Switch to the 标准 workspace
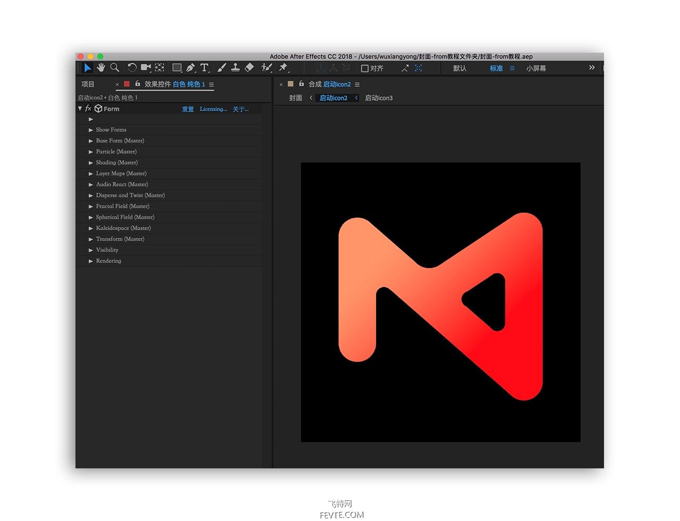This screenshot has height=521, width=680. pyautogui.click(x=496, y=68)
